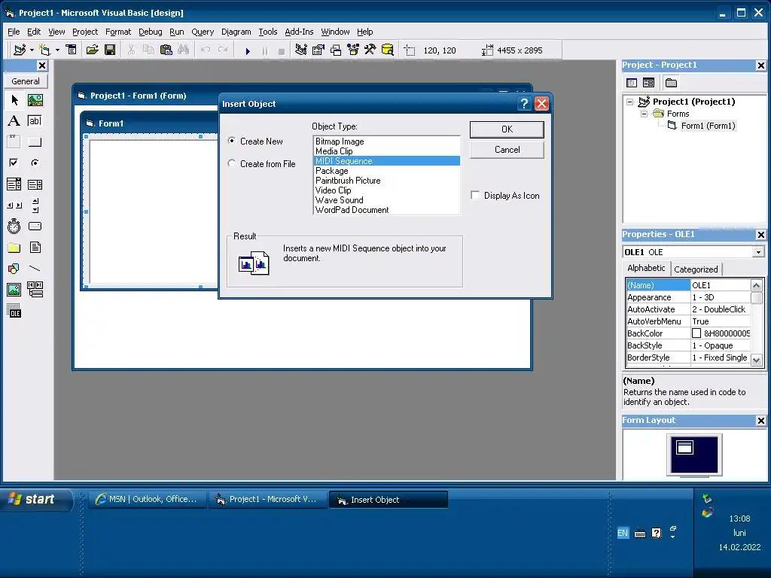Viewport: 771px width, 578px height.
Task: Select the Line control tool
Action: (35, 269)
